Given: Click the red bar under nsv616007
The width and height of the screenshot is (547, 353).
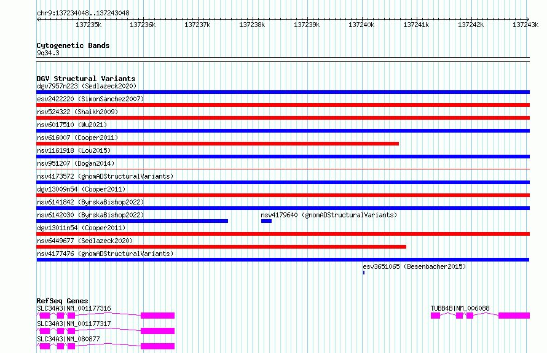Looking at the screenshot, I should pos(218,144).
